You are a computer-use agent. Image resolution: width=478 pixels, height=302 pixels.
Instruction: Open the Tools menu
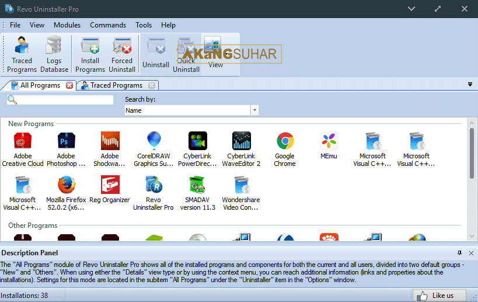[144, 25]
